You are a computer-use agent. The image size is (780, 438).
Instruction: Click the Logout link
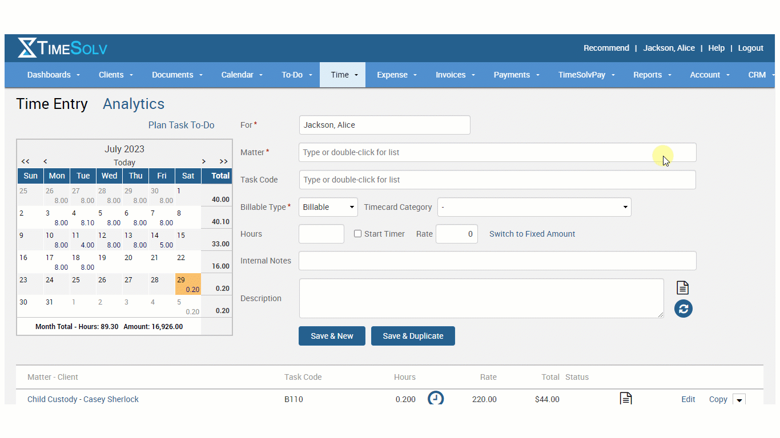[x=750, y=48]
